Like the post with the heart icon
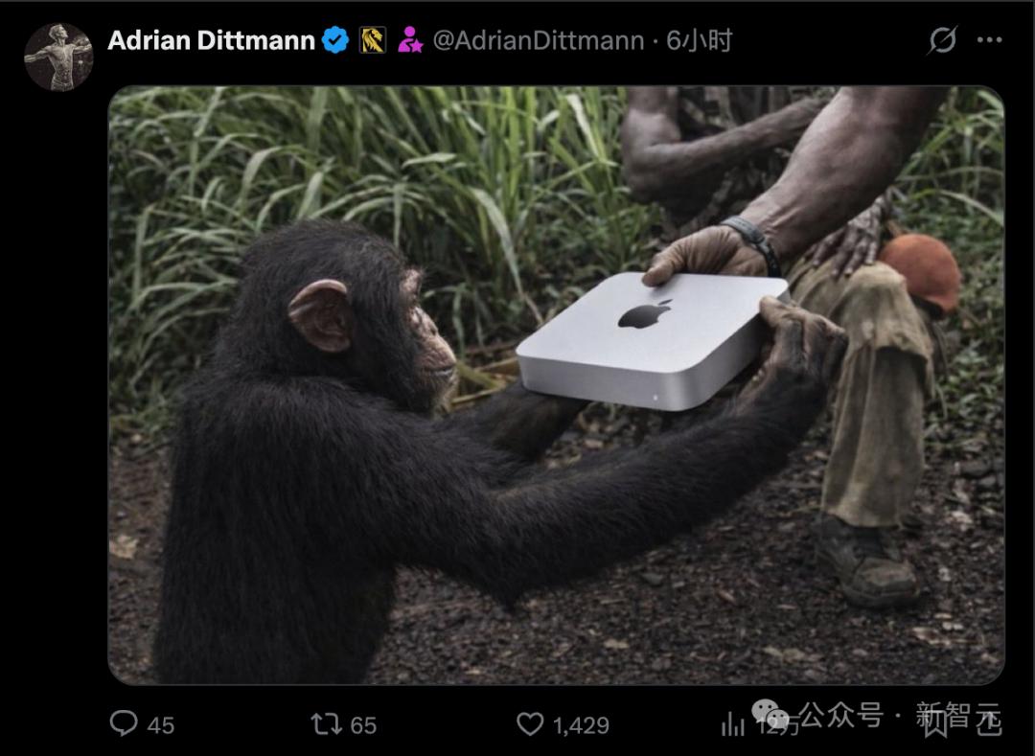The width and height of the screenshot is (1035, 756). [530, 723]
